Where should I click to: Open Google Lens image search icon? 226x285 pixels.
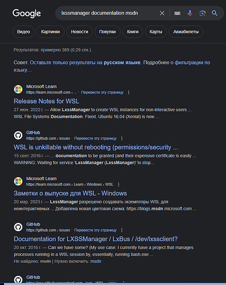(x=202, y=13)
